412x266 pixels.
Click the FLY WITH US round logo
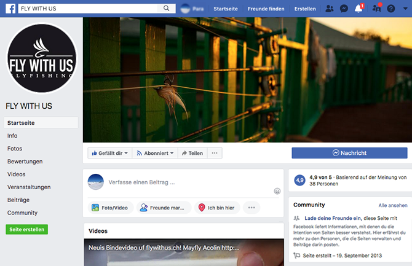(x=42, y=58)
